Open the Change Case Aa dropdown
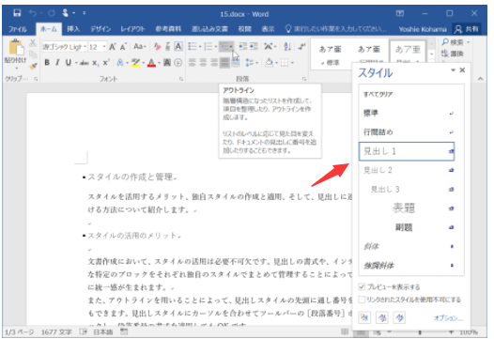 [139, 47]
